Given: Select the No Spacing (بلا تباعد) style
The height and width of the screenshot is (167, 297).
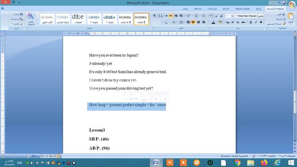Looking at the screenshot, I should click(125, 19).
